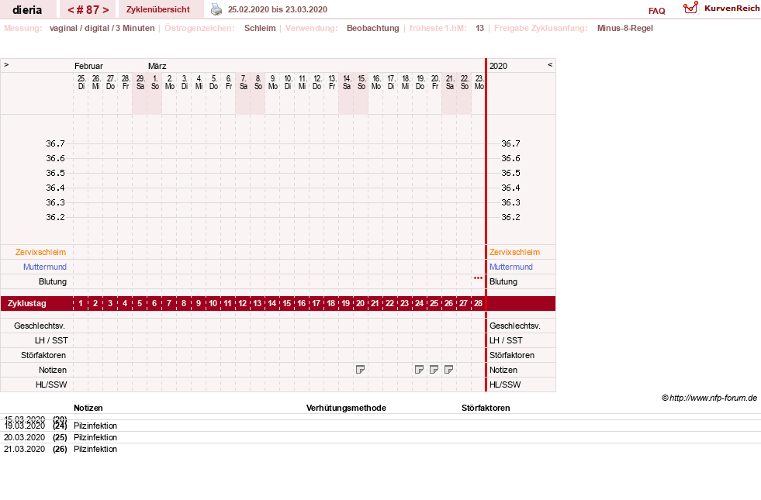
Task: Click the right Muttermund label
Action: point(511,267)
